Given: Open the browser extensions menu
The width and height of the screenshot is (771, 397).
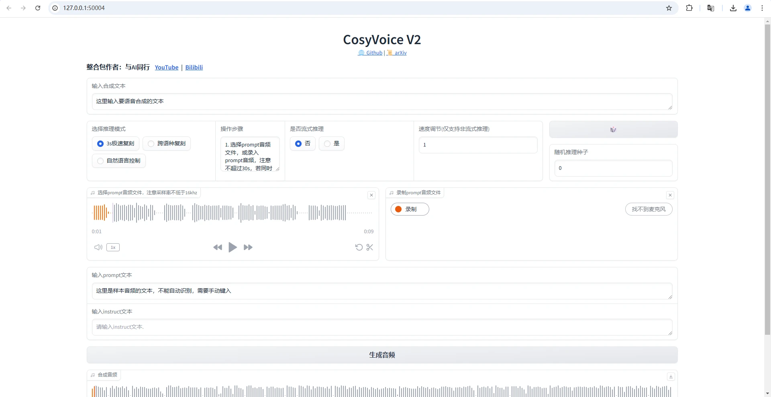Looking at the screenshot, I should (x=689, y=8).
